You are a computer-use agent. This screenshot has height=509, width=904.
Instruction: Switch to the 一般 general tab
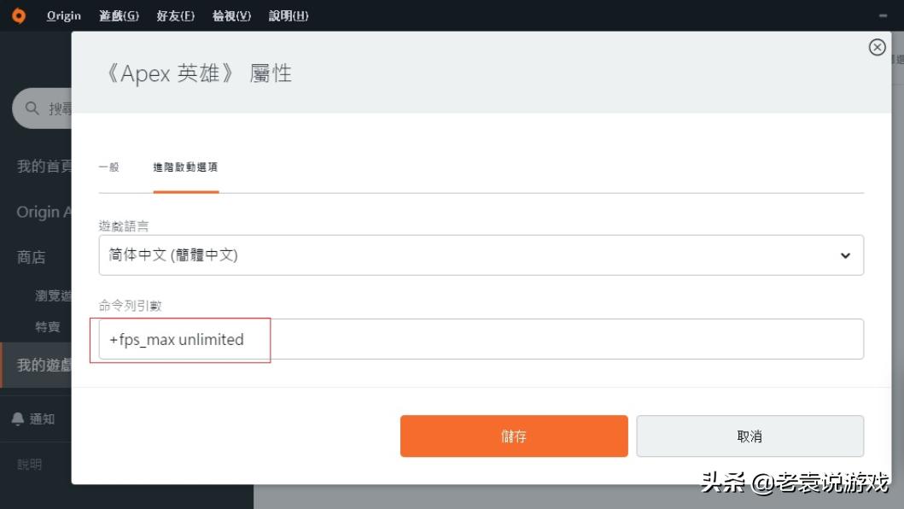tap(109, 167)
